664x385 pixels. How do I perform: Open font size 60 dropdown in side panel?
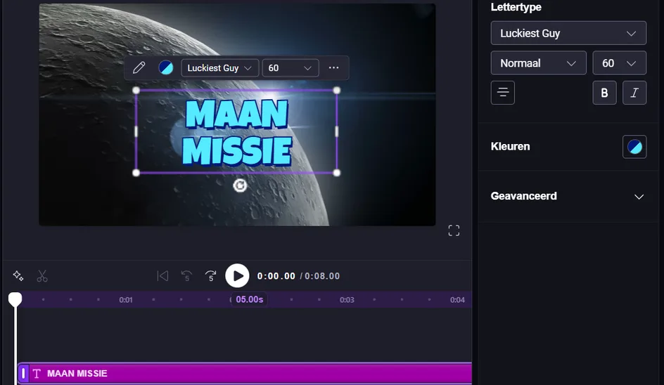coord(619,63)
